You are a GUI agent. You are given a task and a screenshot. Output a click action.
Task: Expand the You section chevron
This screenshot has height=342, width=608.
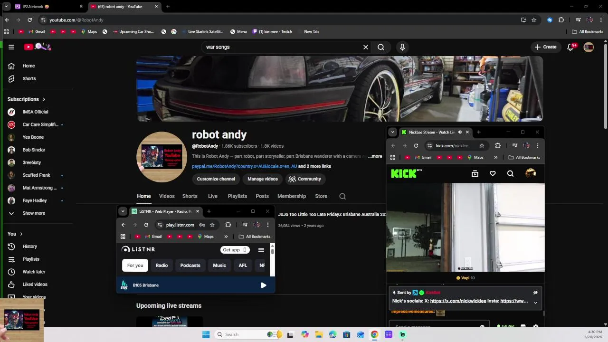[21, 234]
